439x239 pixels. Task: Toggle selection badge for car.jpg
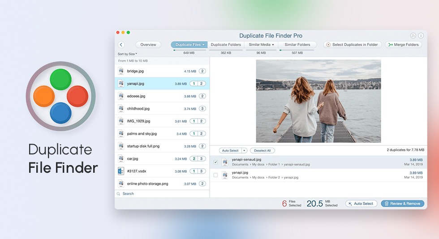(x=198, y=159)
